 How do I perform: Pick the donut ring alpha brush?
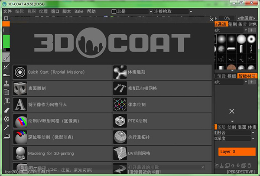pos(251,39)
